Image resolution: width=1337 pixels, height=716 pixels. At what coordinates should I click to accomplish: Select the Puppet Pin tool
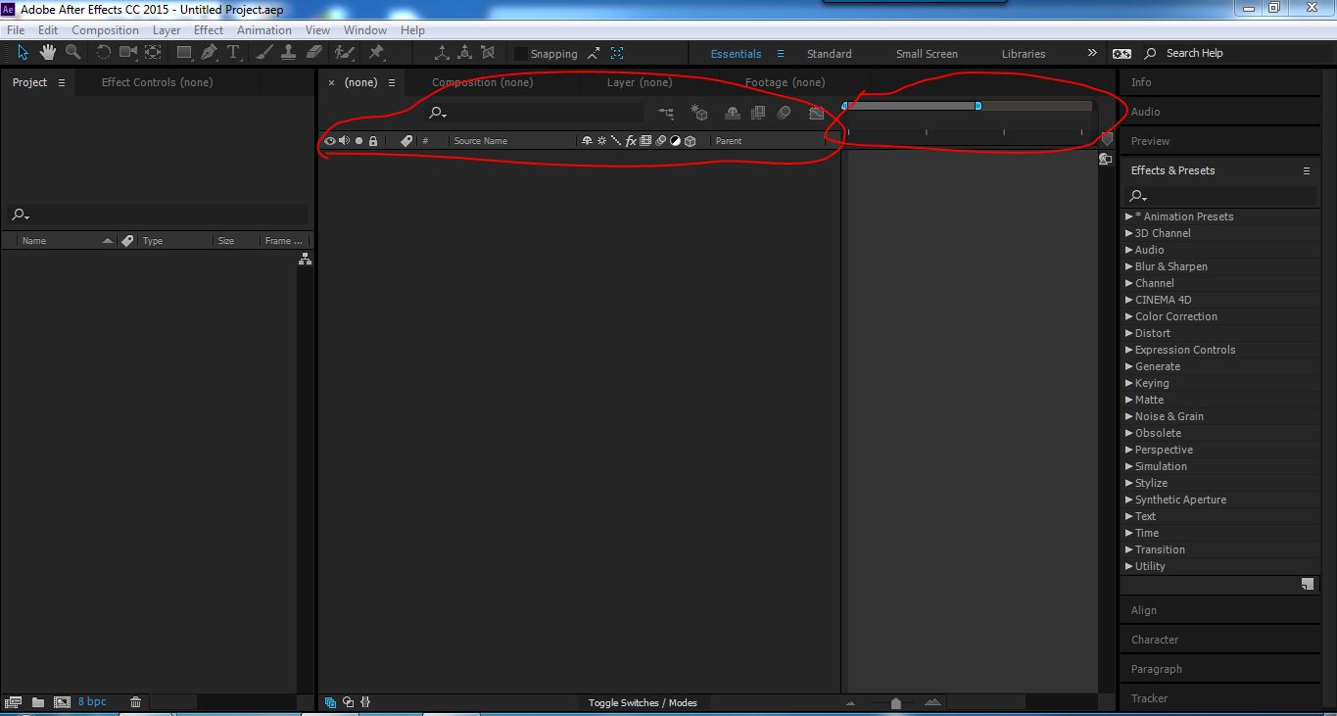(376, 52)
